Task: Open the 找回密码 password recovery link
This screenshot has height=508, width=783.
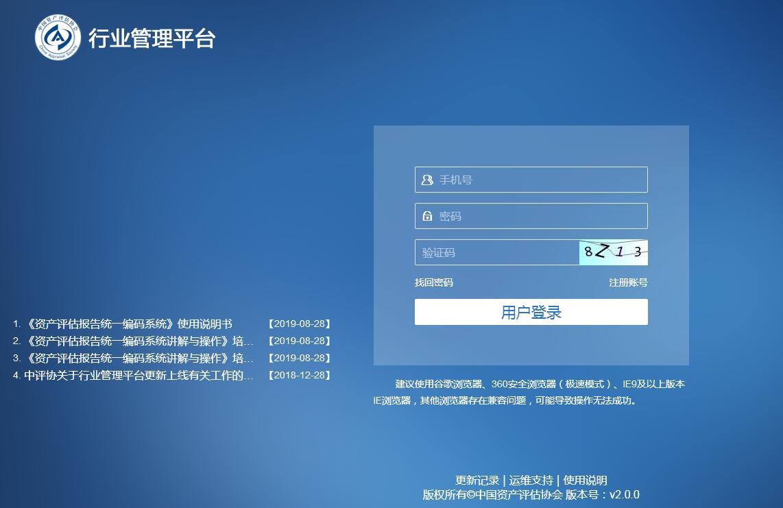Action: (433, 282)
